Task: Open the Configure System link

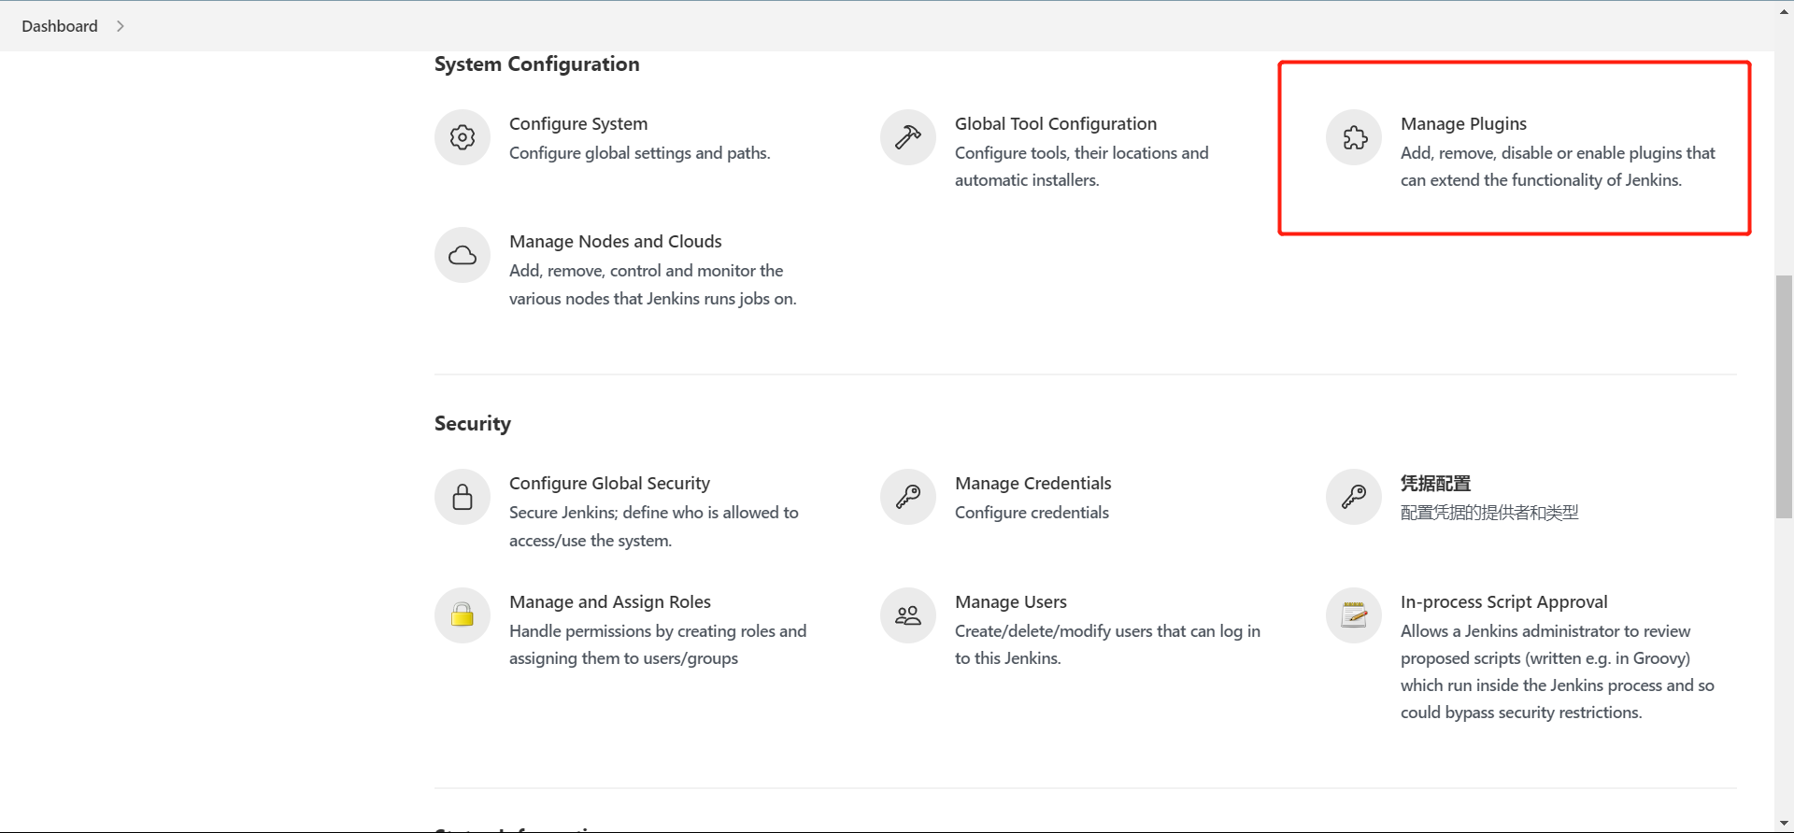Action: tap(578, 123)
